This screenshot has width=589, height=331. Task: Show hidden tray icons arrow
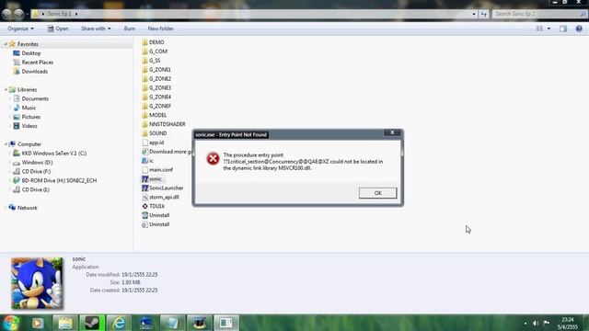[525, 323]
